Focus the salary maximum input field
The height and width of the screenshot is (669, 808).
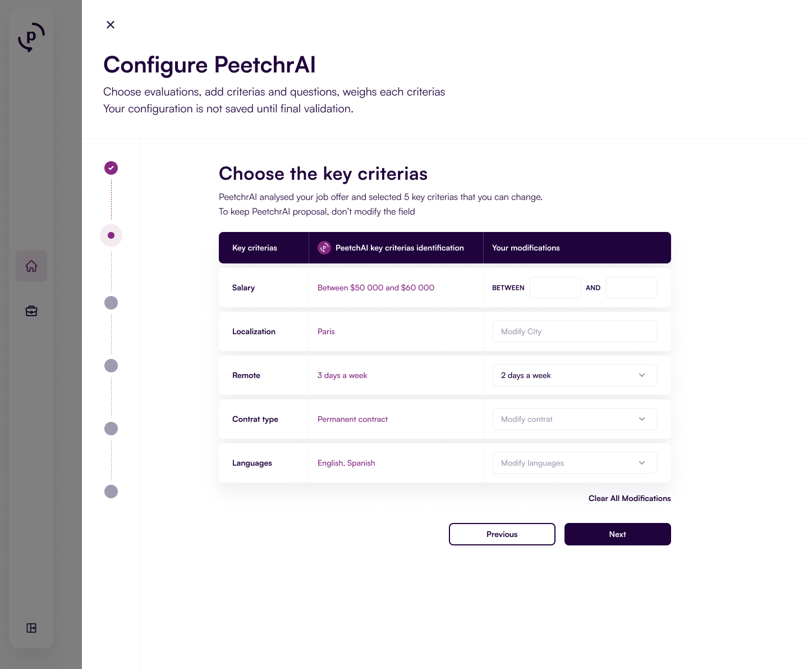[631, 288]
